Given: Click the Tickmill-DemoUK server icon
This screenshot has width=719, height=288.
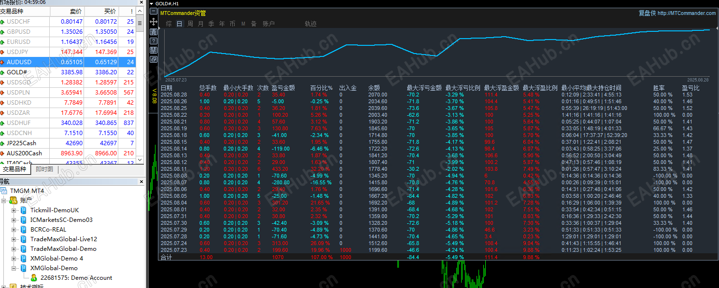Looking at the screenshot, I should point(24,210).
